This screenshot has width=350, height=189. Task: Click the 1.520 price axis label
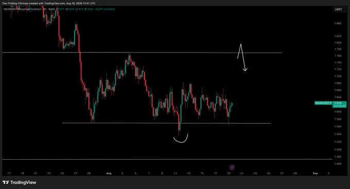(x=338, y=142)
